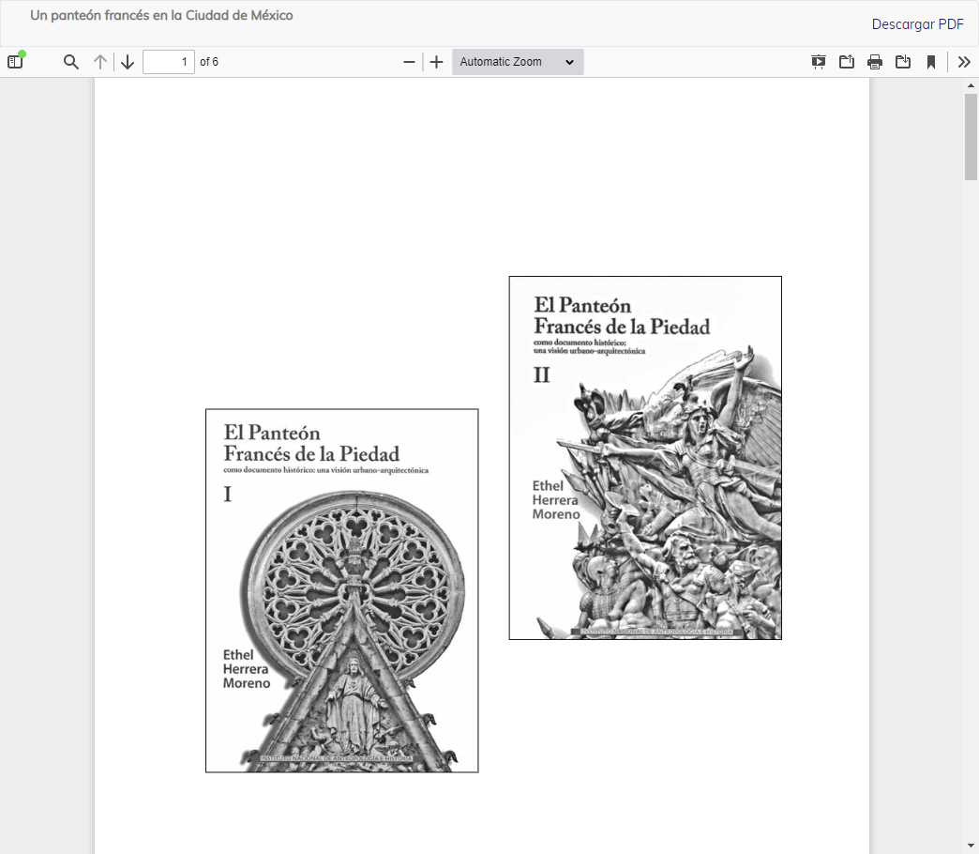The height and width of the screenshot is (854, 979).
Task: Click the 'of 6' page count text
Action: pos(209,62)
